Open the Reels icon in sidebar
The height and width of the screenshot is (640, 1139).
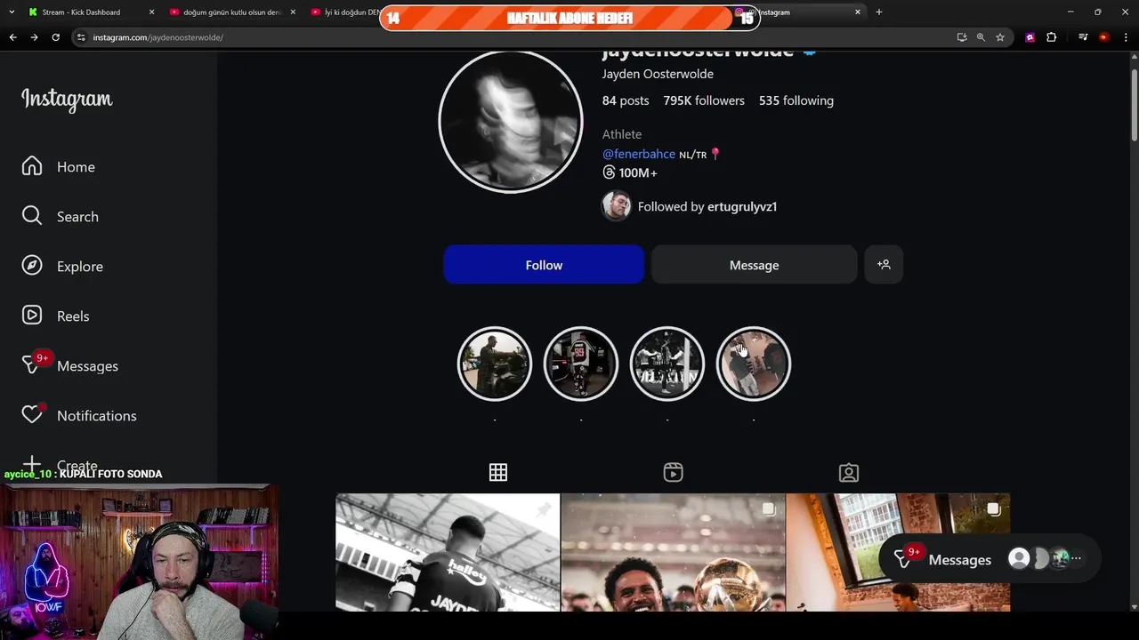click(x=32, y=316)
